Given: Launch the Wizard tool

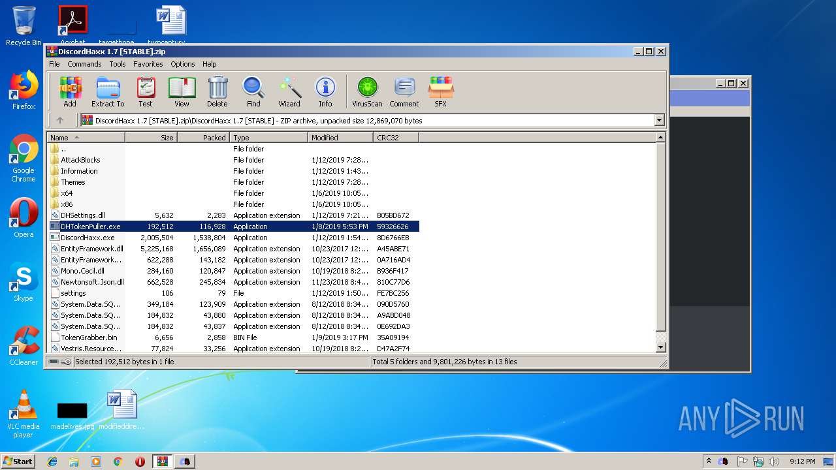Looking at the screenshot, I should (289, 92).
